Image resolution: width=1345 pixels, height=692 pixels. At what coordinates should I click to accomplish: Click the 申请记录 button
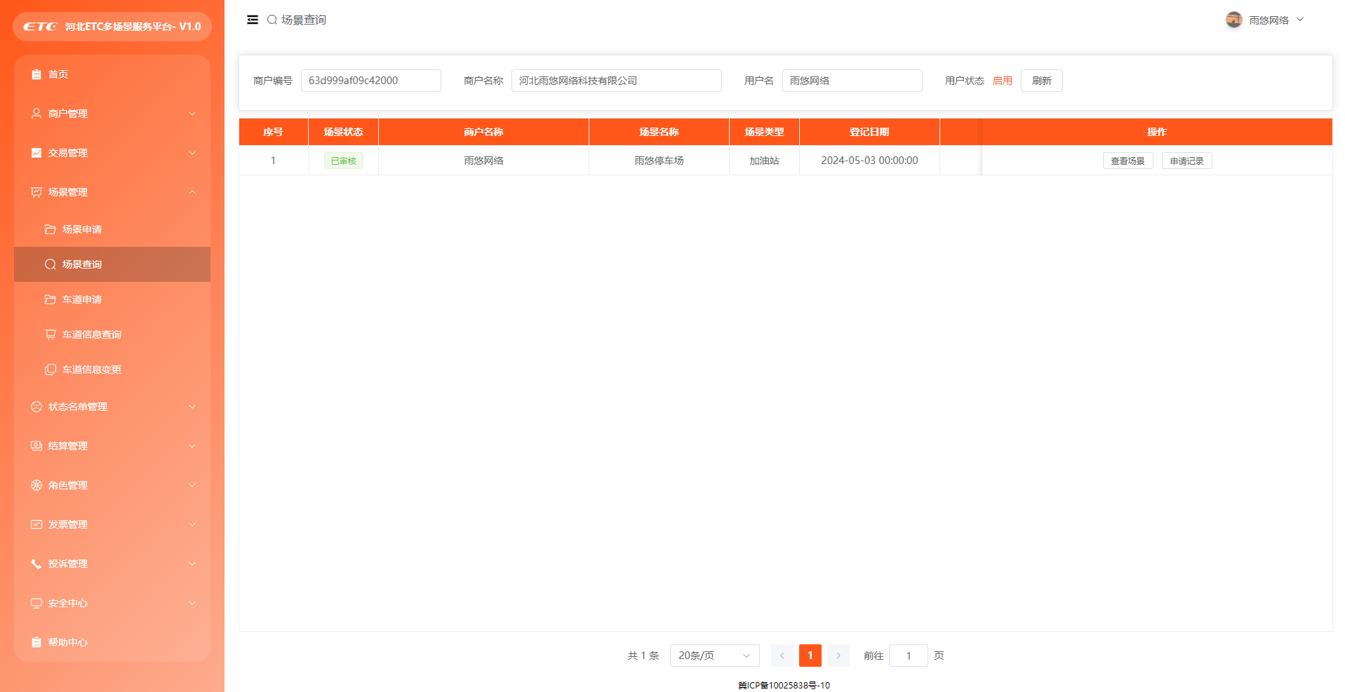tap(1186, 161)
